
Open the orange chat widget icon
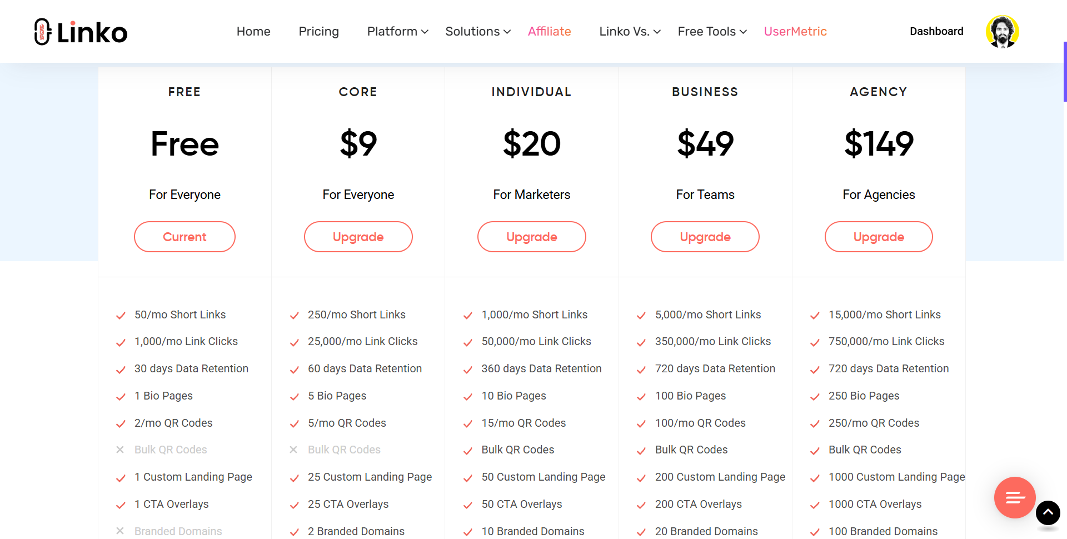pyautogui.click(x=1015, y=497)
